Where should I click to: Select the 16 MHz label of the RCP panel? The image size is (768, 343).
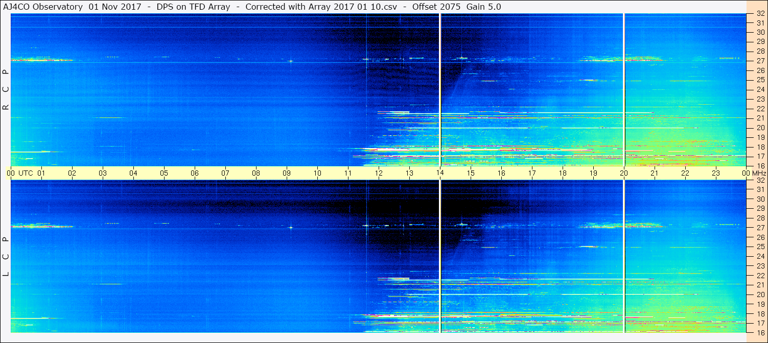(x=760, y=166)
